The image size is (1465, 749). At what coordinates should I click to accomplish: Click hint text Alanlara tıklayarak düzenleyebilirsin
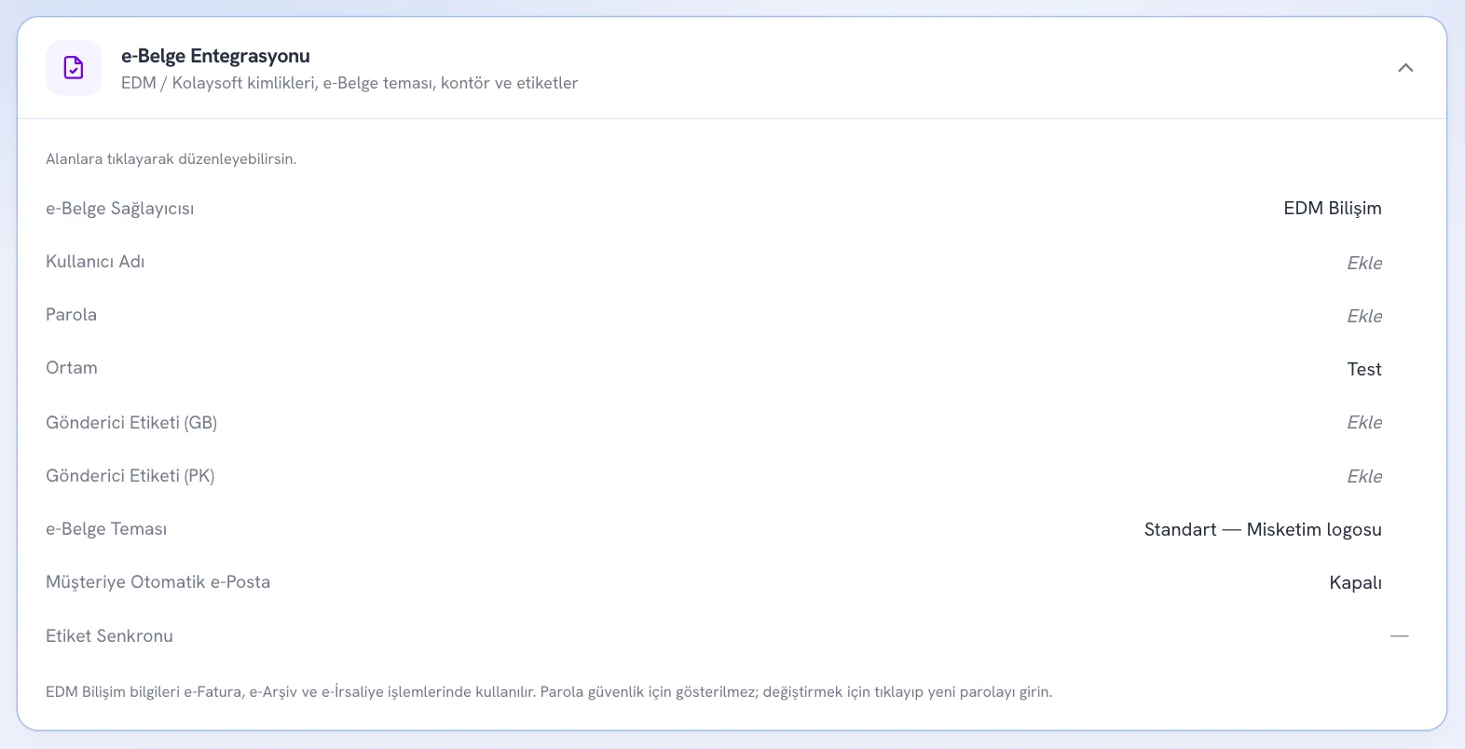171,159
